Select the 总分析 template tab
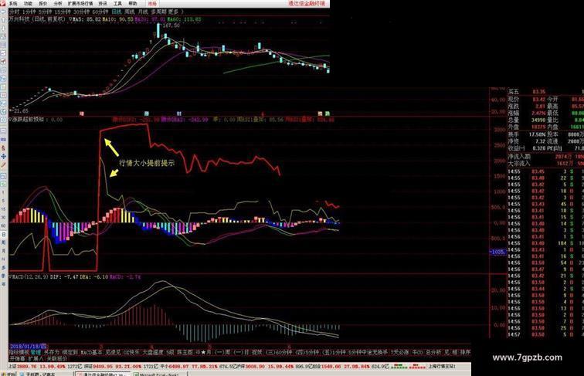The image size is (584, 376). tap(433, 352)
